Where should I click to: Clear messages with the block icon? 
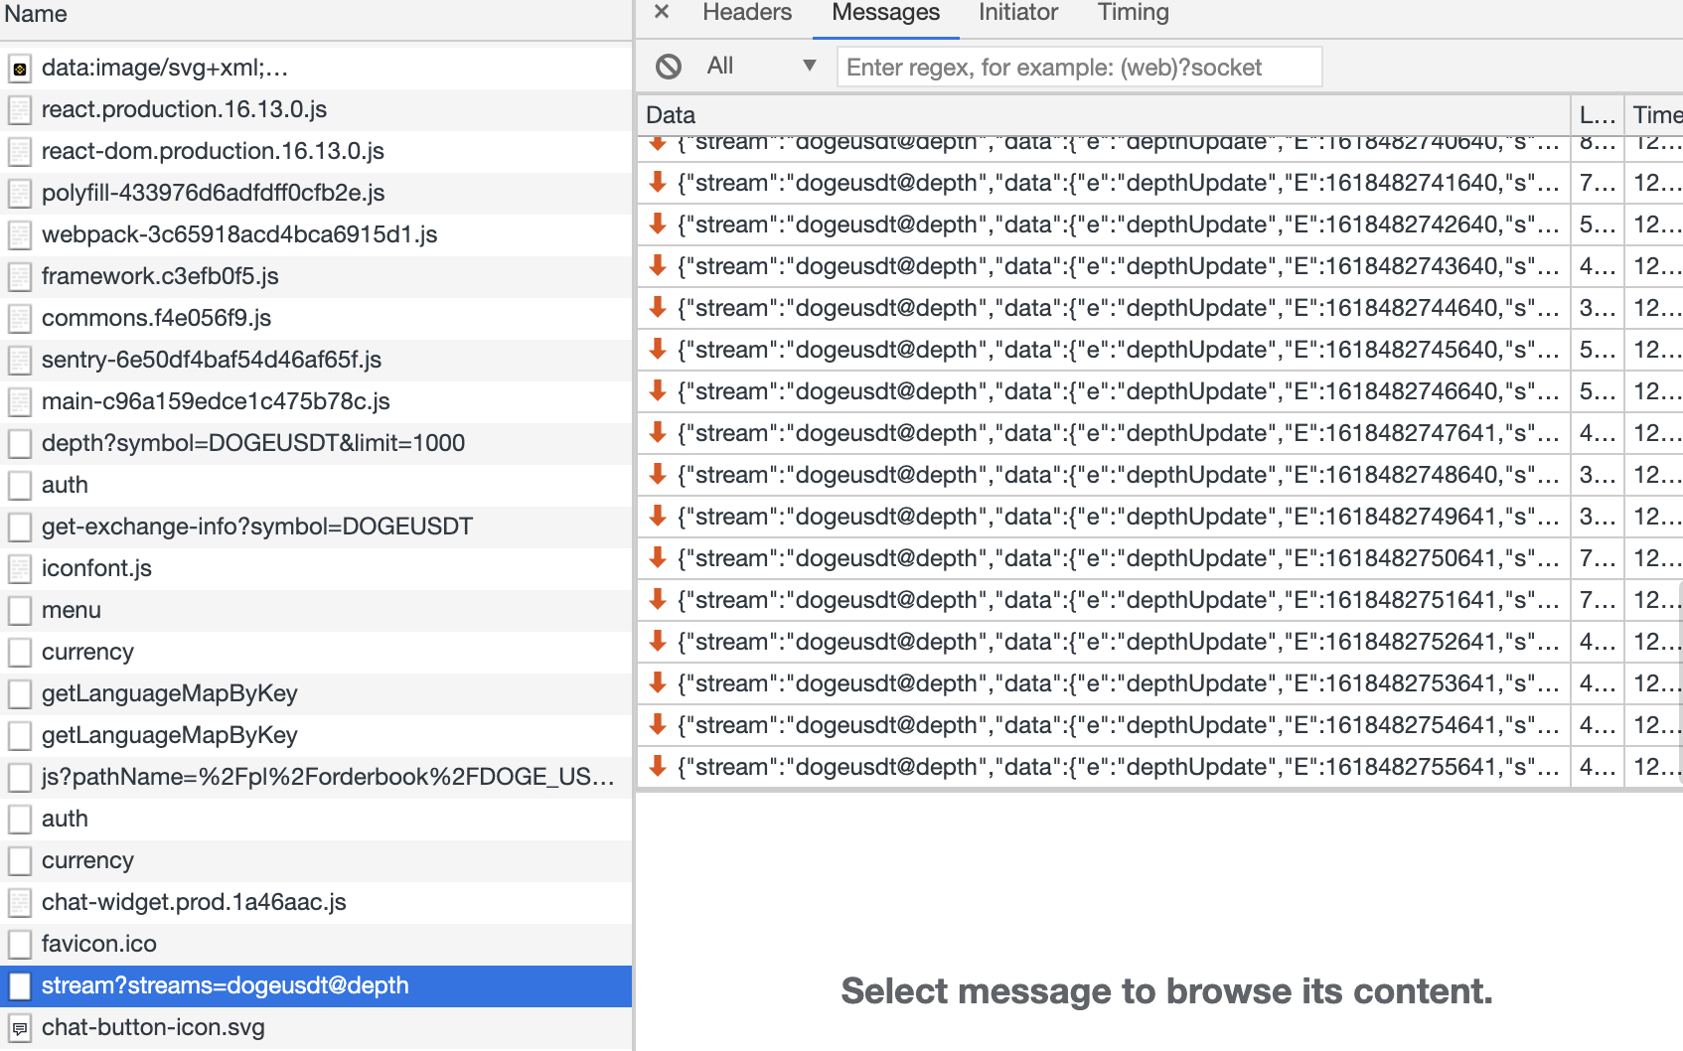click(669, 67)
